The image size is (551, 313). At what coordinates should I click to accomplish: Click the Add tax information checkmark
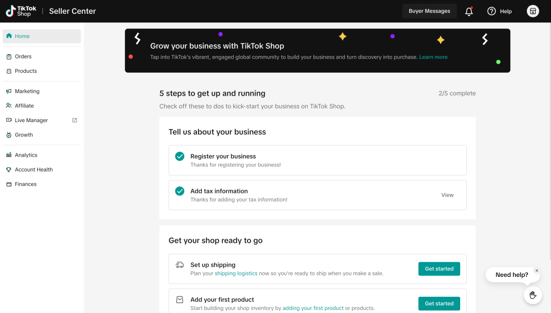180,191
